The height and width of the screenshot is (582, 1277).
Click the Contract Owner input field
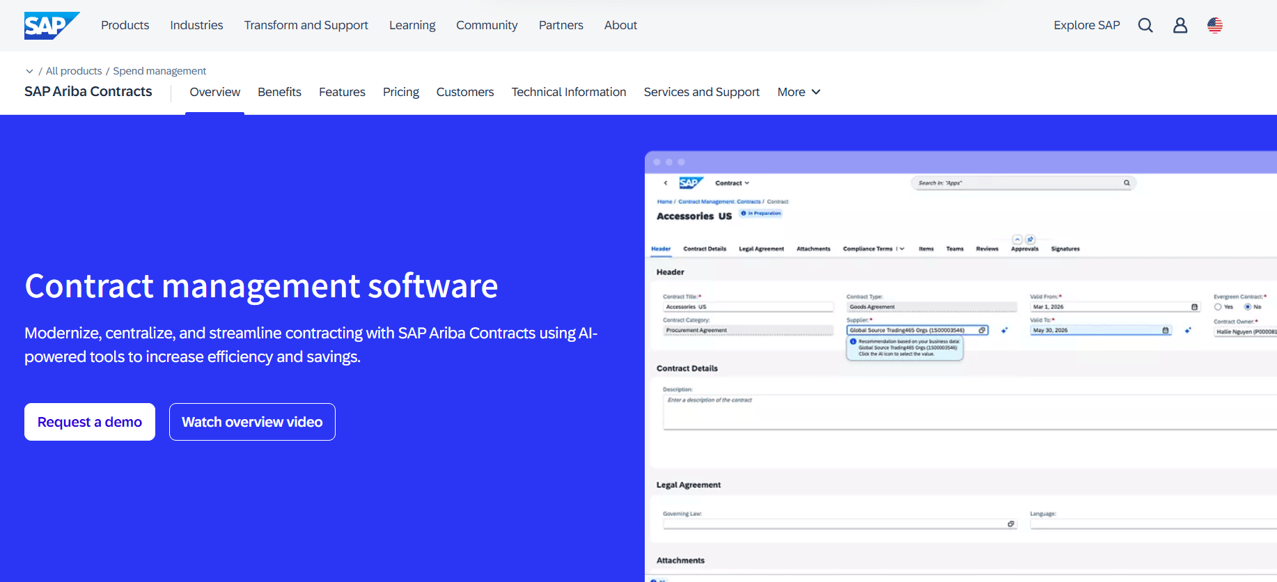1246,332
